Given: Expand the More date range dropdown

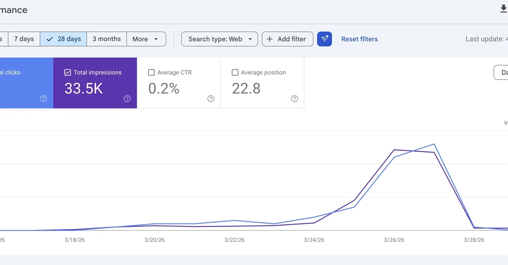Looking at the screenshot, I should coord(146,39).
